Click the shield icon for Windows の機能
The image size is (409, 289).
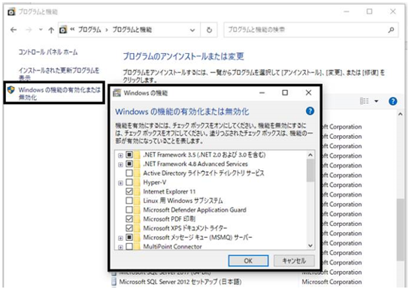[x=11, y=90]
